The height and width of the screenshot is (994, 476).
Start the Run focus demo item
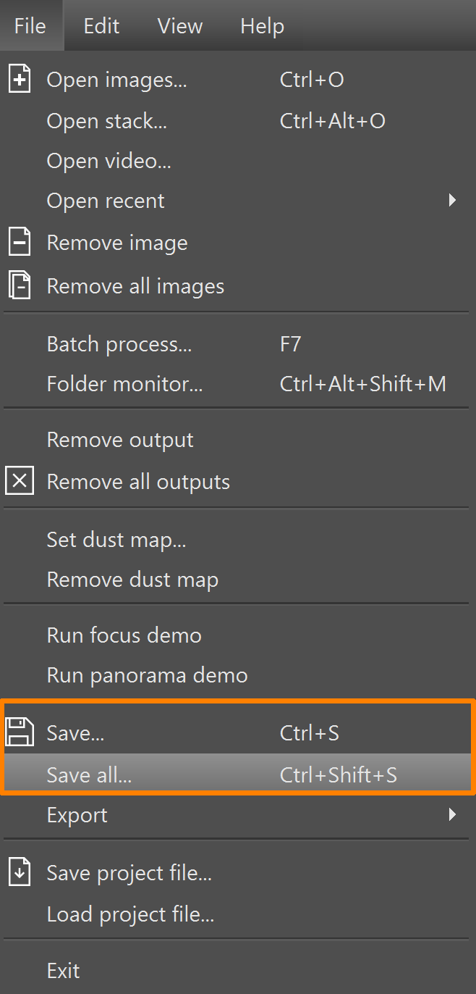tap(124, 635)
